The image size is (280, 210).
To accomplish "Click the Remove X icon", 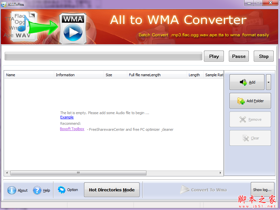I will pos(243,119).
